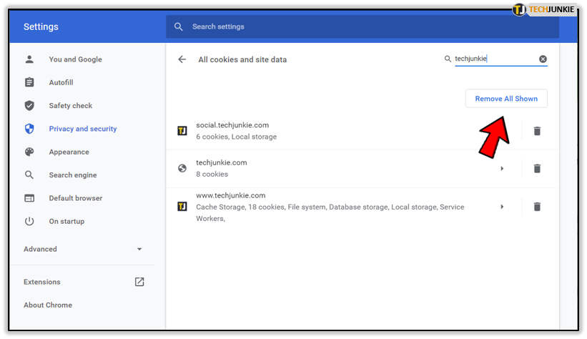
Task: Open Privacy and security settings
Action: point(83,129)
